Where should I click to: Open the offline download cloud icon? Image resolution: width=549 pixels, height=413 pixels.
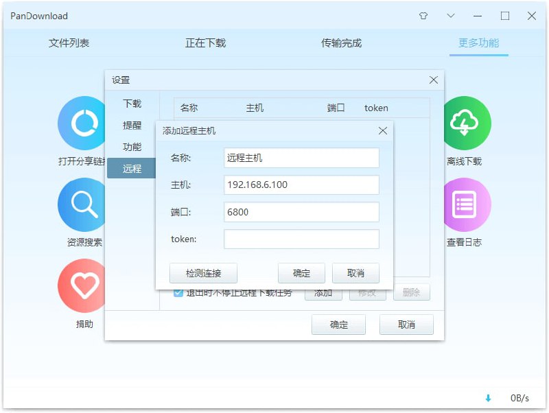(467, 123)
